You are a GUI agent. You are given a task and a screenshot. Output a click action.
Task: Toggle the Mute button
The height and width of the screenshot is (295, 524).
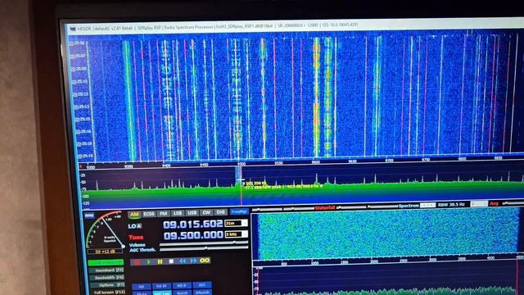tap(142, 293)
